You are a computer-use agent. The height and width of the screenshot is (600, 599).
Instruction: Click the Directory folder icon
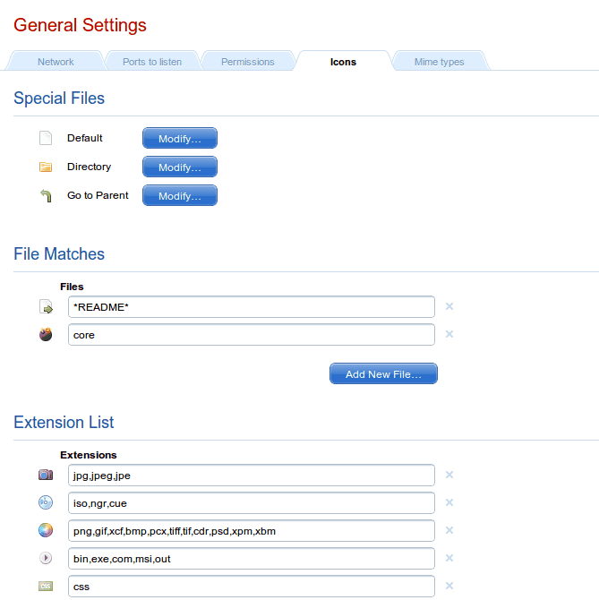46,167
